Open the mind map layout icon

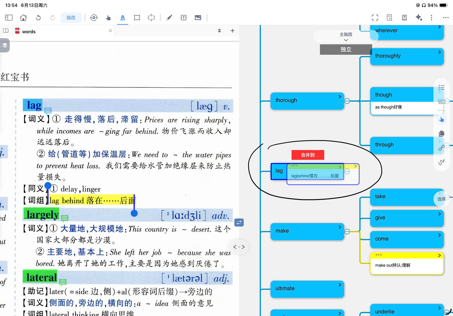442,102
